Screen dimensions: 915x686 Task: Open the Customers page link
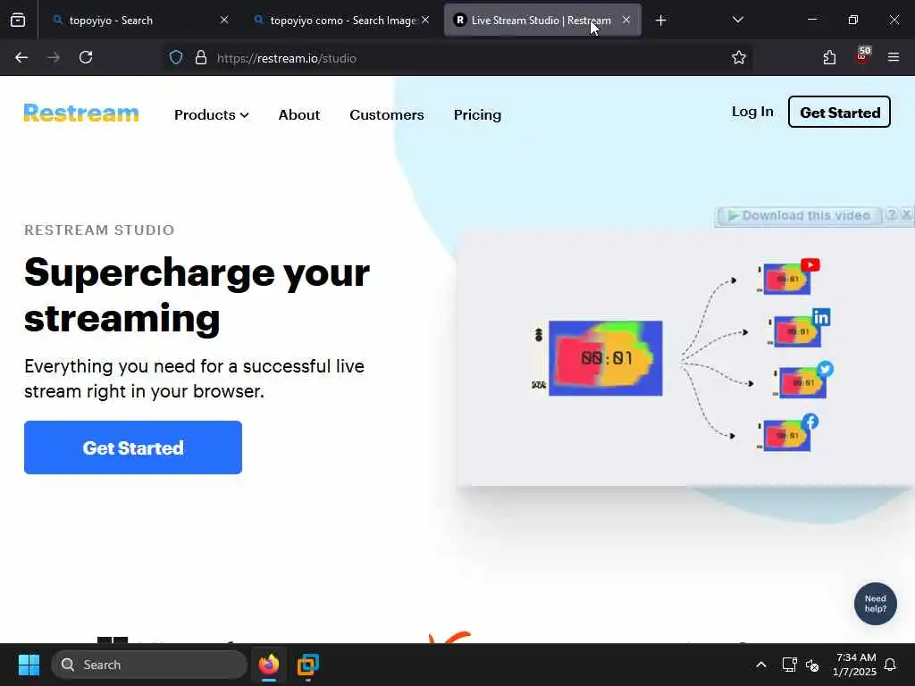[387, 115]
